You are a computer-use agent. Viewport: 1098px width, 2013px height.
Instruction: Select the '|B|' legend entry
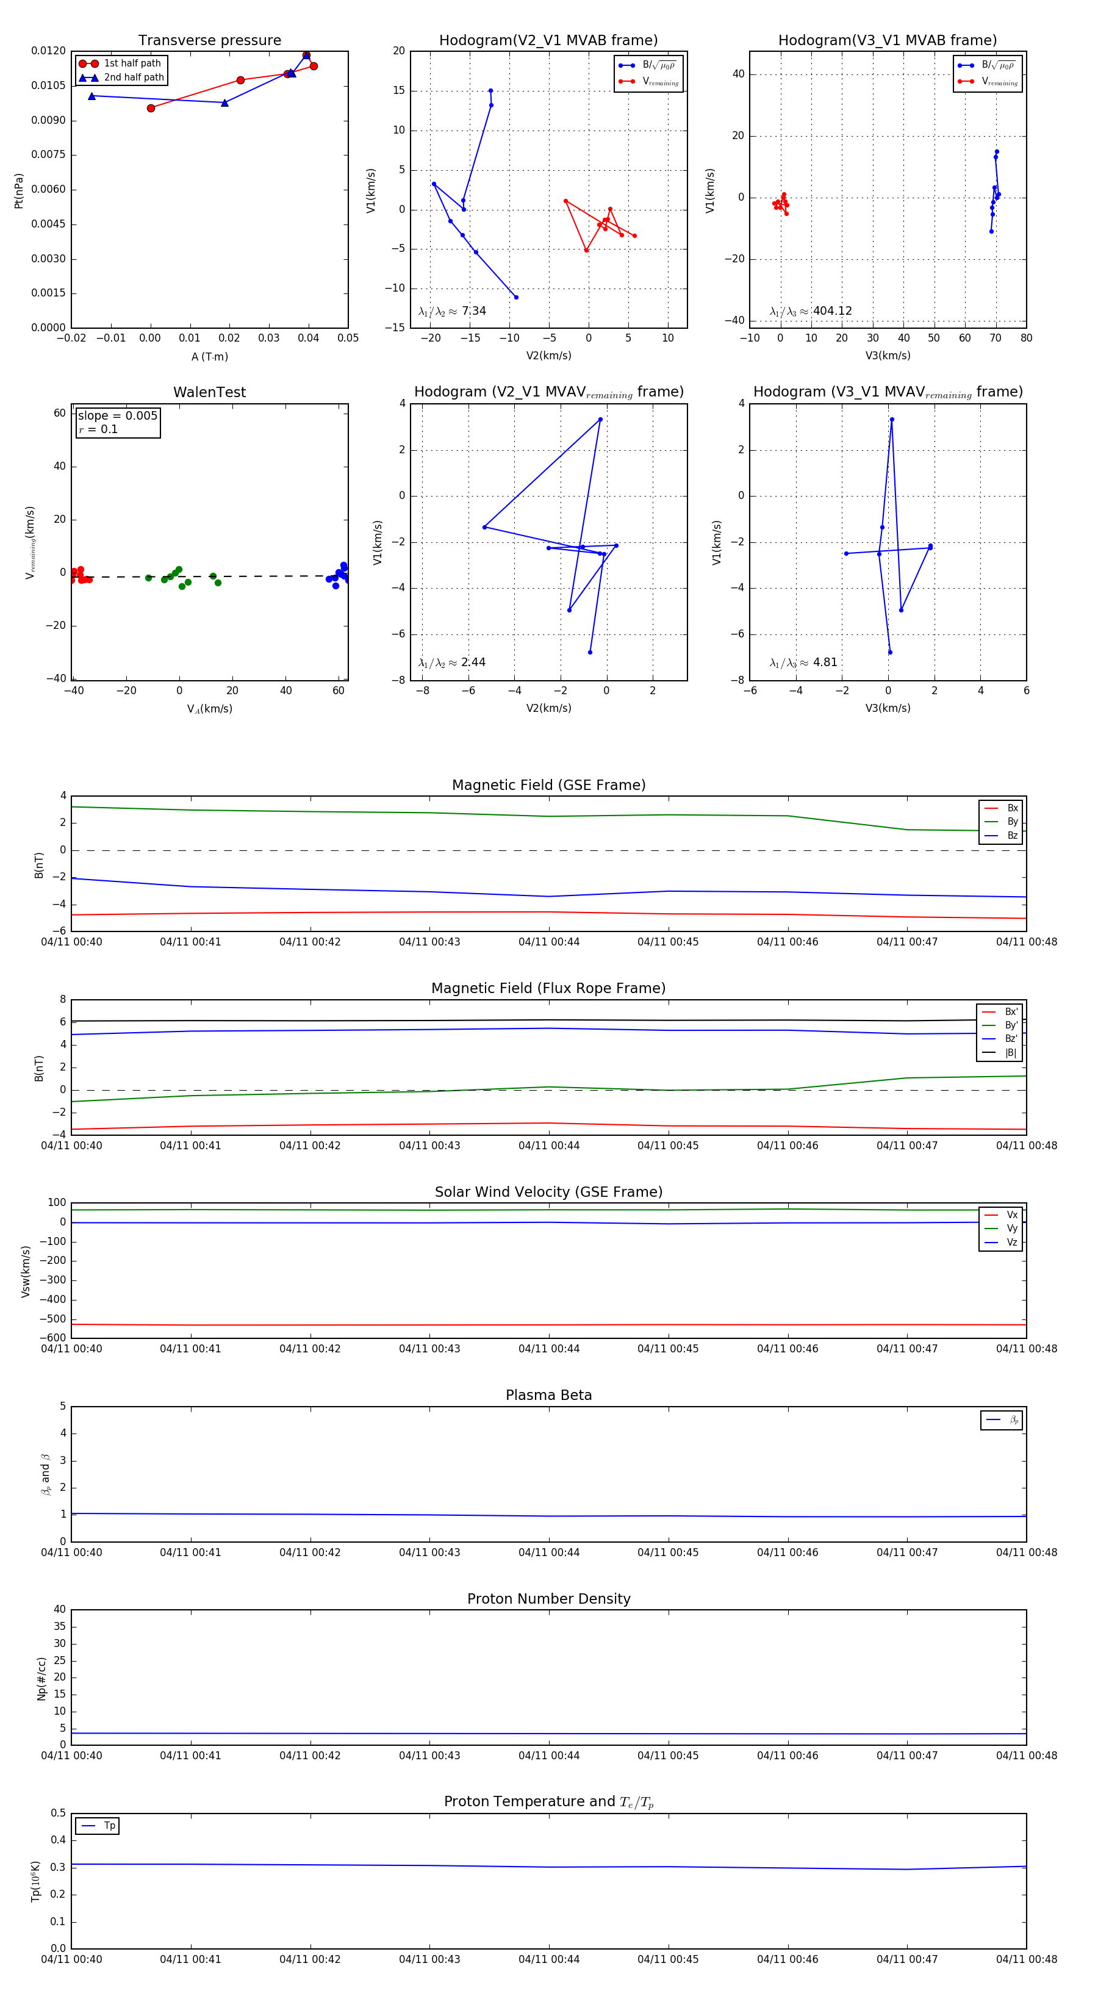(x=1000, y=1053)
